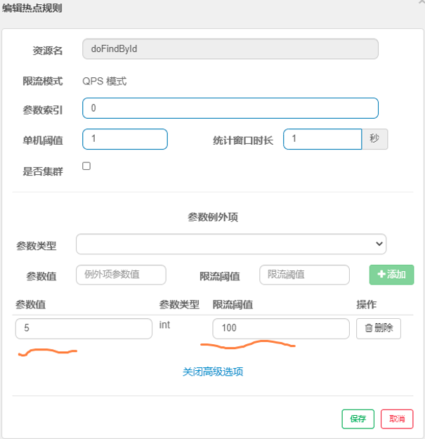Viewport: 425px width, 439px height.
Task: Click the 编辑热点规则 dialog title
Action: coord(32,8)
